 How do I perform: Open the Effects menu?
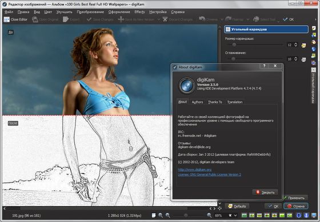point(139,12)
